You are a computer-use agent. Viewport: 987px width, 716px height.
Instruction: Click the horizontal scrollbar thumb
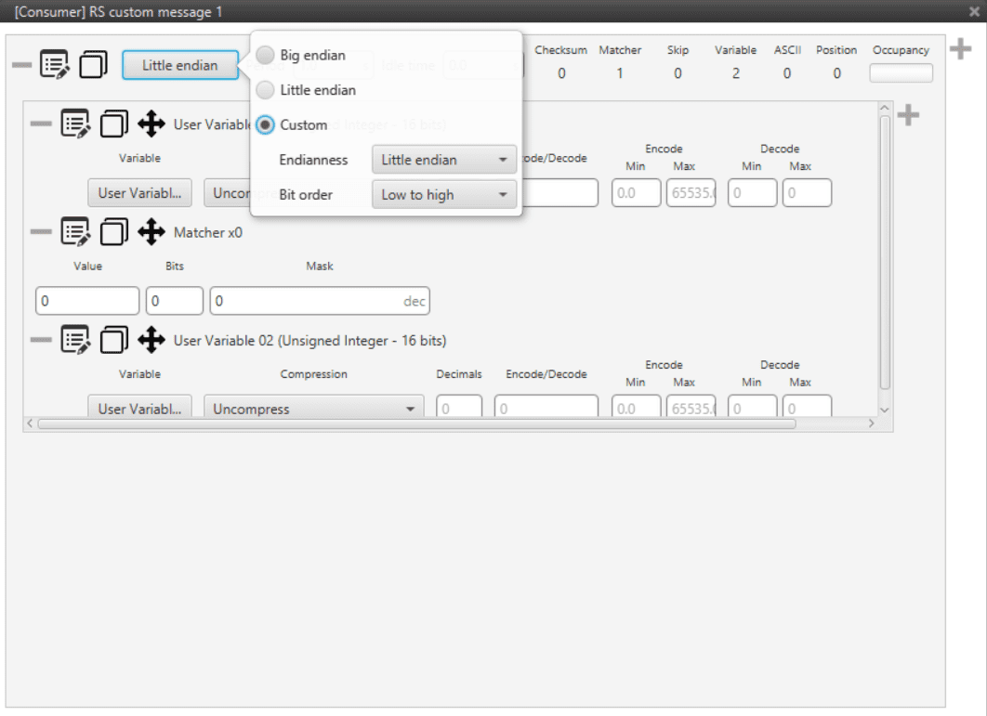tap(416, 424)
